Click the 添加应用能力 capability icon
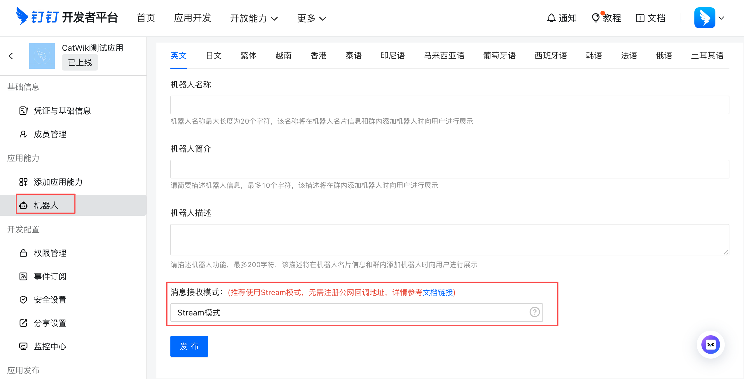The image size is (744, 379). 23,182
